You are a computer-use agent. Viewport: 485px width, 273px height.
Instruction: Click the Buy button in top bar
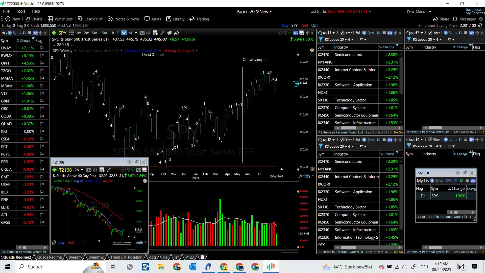285,25
